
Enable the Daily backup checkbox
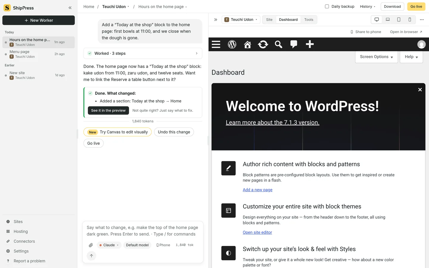point(327,7)
